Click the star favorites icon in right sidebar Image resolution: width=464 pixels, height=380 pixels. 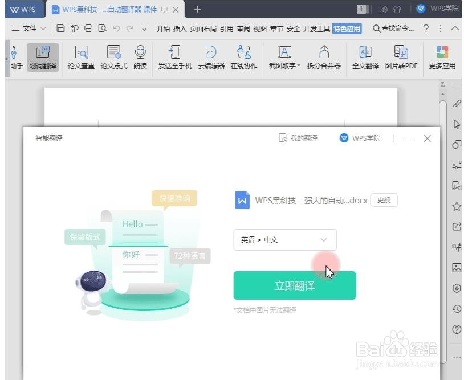[457, 206]
